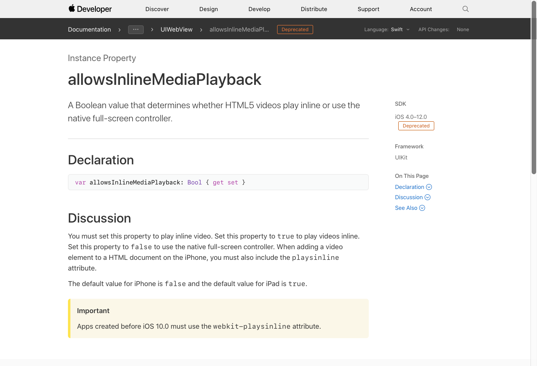Open the Discover menu
This screenshot has width=537, height=366.
point(157,9)
